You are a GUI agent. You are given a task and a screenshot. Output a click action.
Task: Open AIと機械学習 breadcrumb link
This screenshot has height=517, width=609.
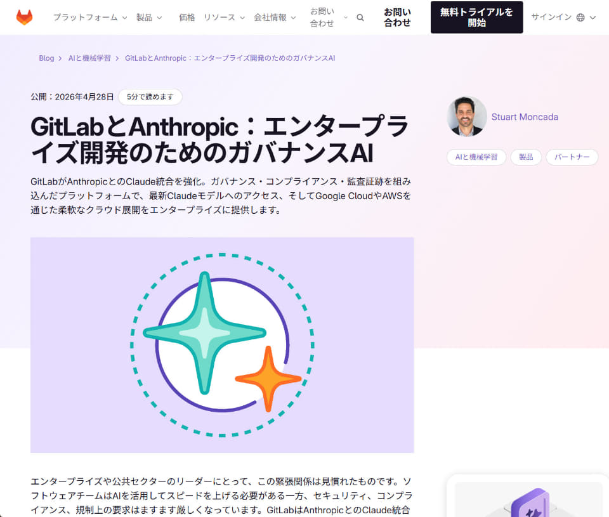point(89,58)
